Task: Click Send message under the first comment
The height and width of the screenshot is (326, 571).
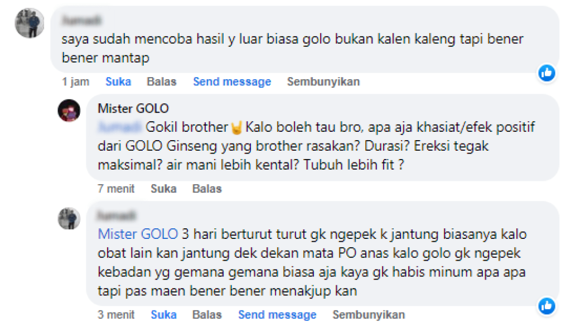Action: (x=232, y=81)
